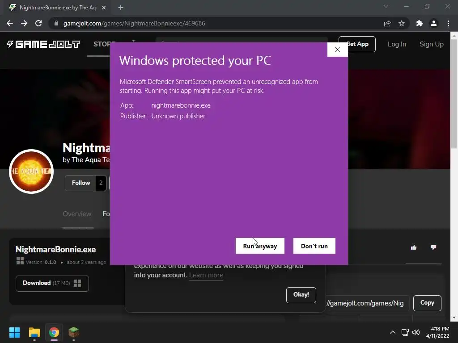Open network status tray icon

[x=405, y=332]
